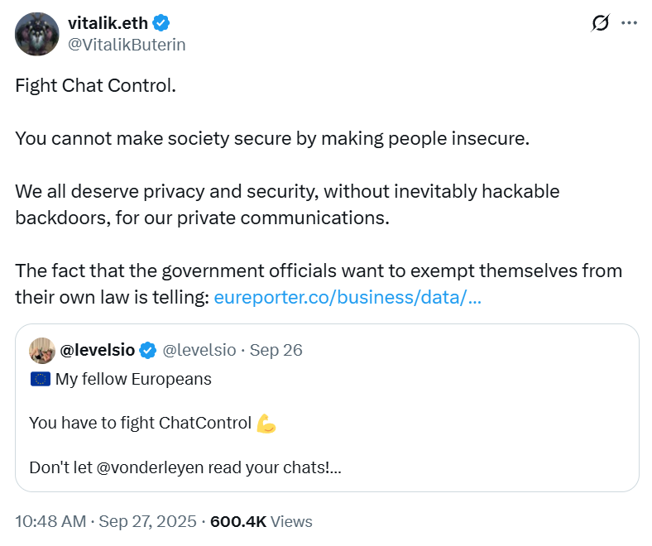The image size is (652, 546).
Task: Open the quoted post's Sep 26 date
Action: 276,350
